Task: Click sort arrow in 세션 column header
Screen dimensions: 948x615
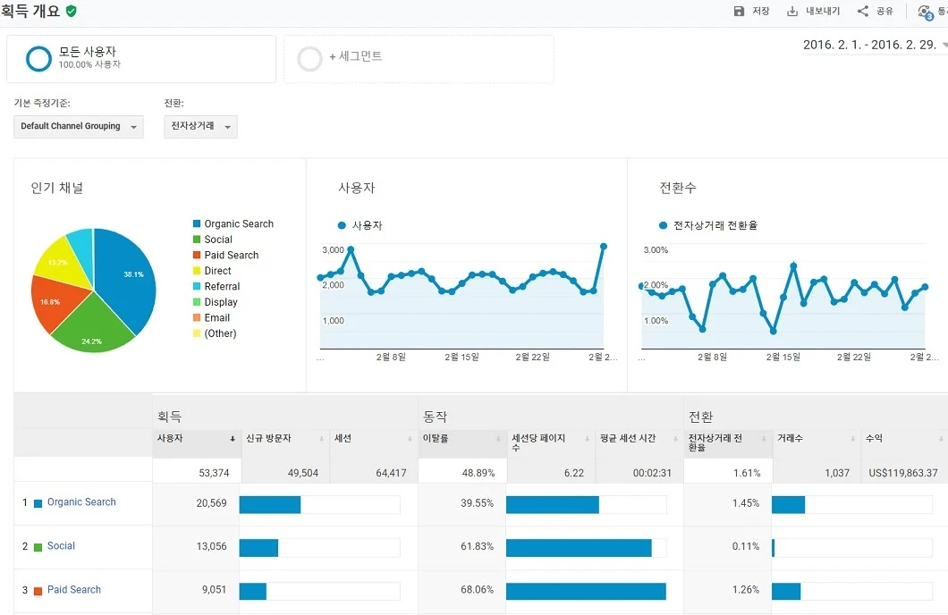Action: pyautogui.click(x=410, y=439)
